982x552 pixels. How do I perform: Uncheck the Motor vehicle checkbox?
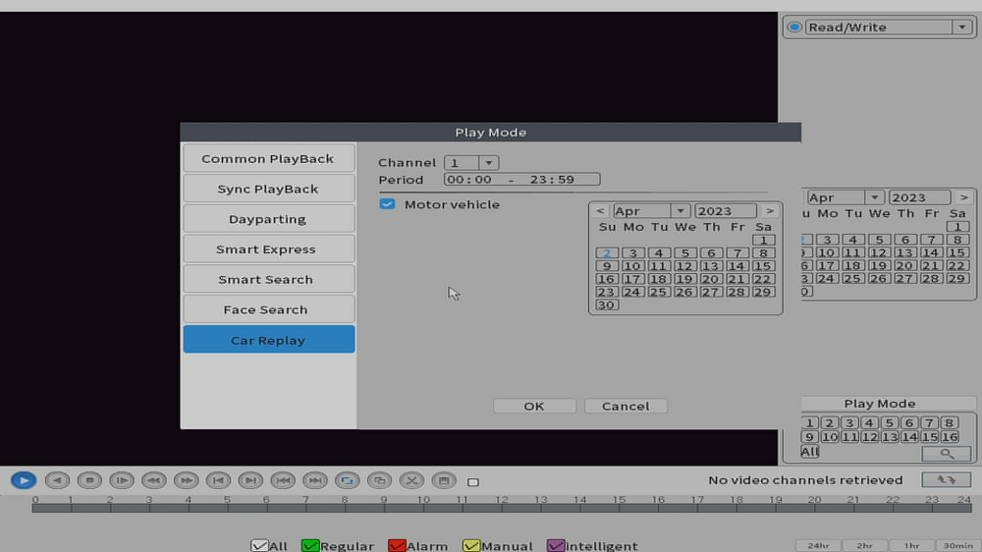pyautogui.click(x=387, y=204)
